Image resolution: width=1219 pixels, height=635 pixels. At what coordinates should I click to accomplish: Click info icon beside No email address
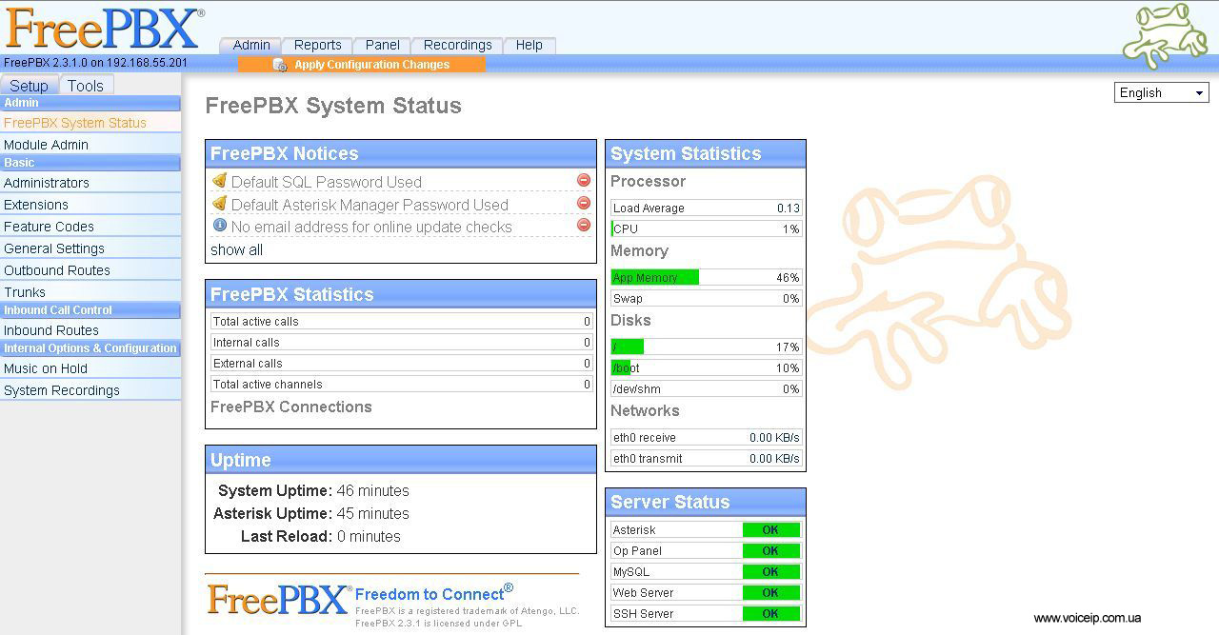(220, 226)
